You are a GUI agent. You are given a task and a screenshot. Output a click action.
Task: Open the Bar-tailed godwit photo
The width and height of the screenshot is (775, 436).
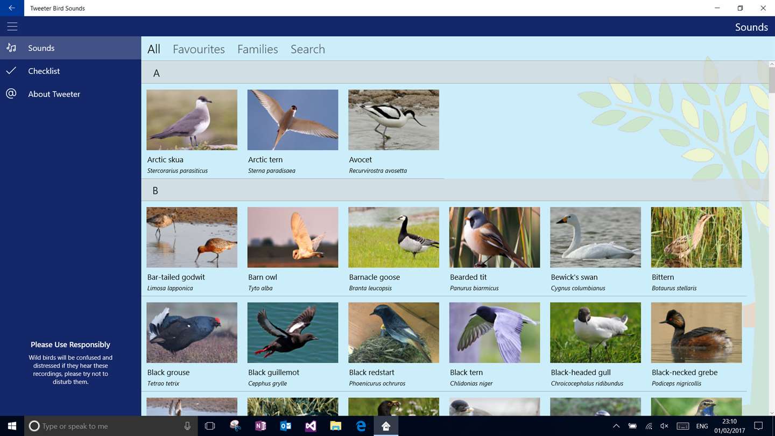click(x=192, y=237)
